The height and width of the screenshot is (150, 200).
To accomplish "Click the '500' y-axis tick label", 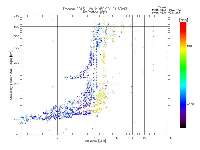I will (x=16, y=36).
